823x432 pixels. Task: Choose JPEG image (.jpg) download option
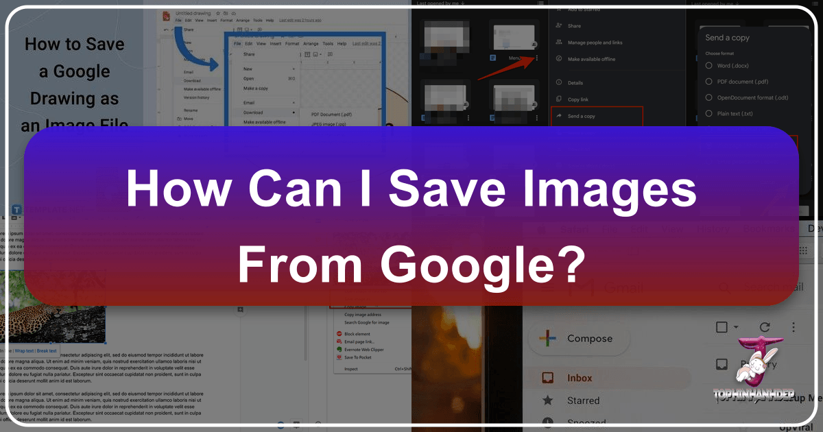[x=329, y=124]
